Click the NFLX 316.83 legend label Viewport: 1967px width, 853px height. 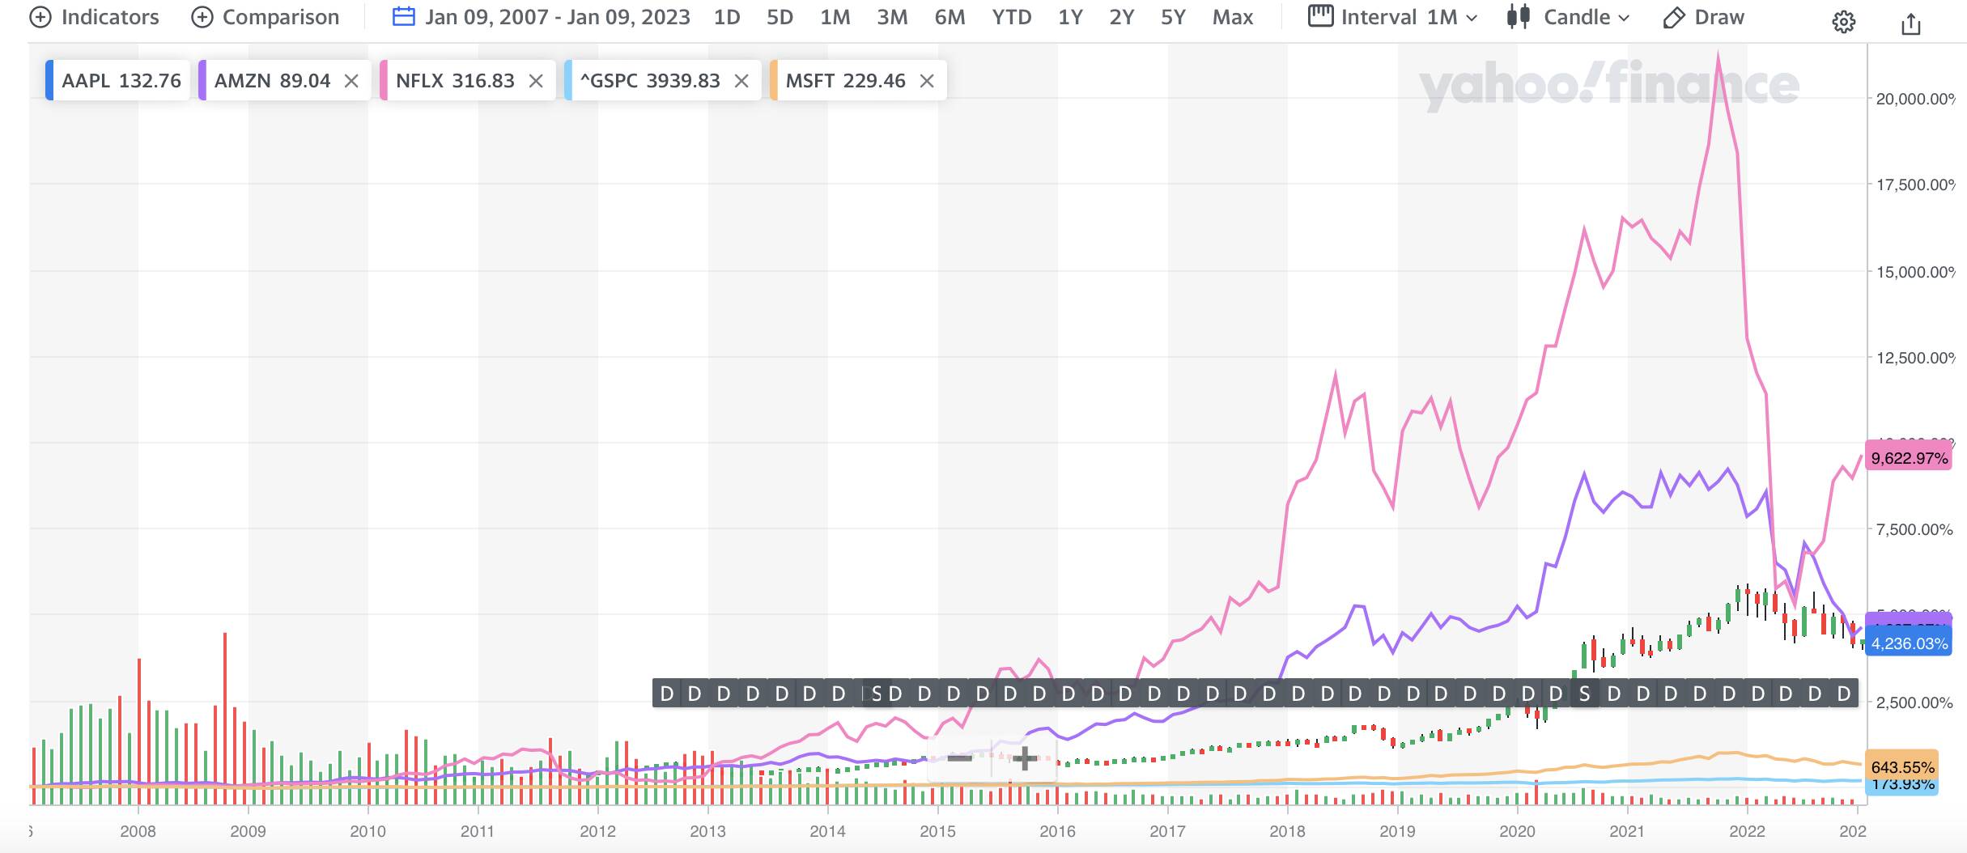point(455,81)
